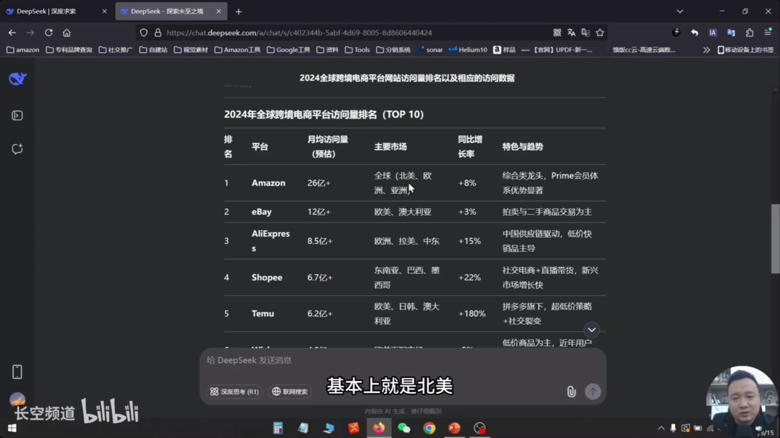The image size is (780, 438).
Task: Open the amazon bookmark folder
Action: (23, 50)
